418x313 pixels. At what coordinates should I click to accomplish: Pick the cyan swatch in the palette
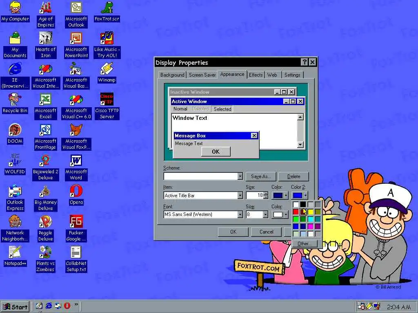coord(311,219)
